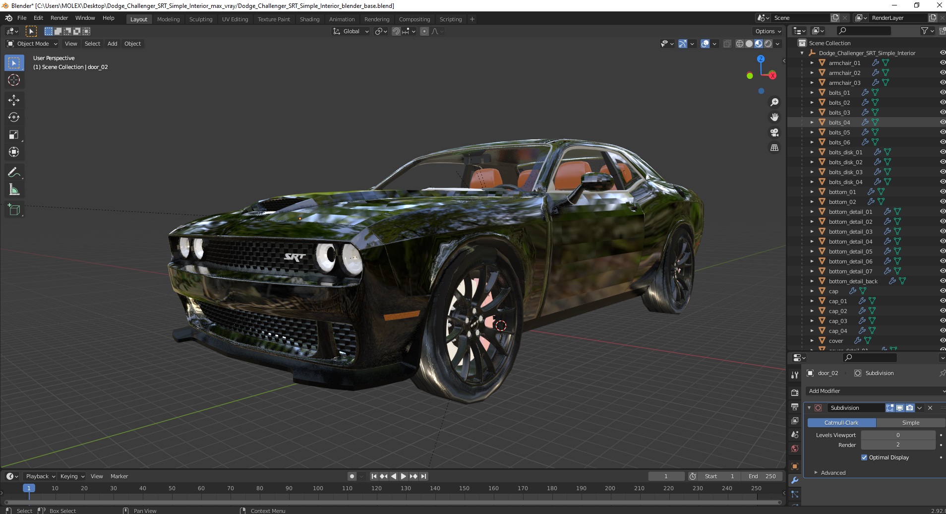Open the Playback dropdown in timeline

point(40,476)
